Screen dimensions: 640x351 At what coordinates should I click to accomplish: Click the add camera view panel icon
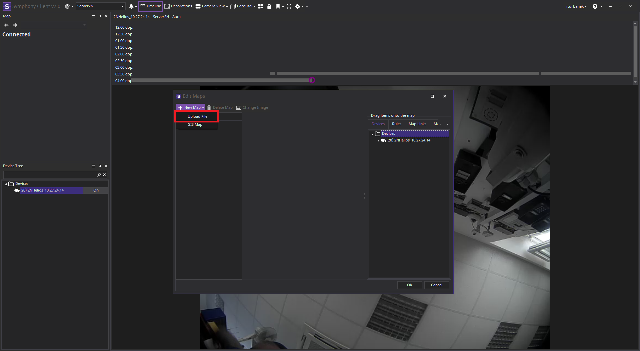pyautogui.click(x=261, y=6)
